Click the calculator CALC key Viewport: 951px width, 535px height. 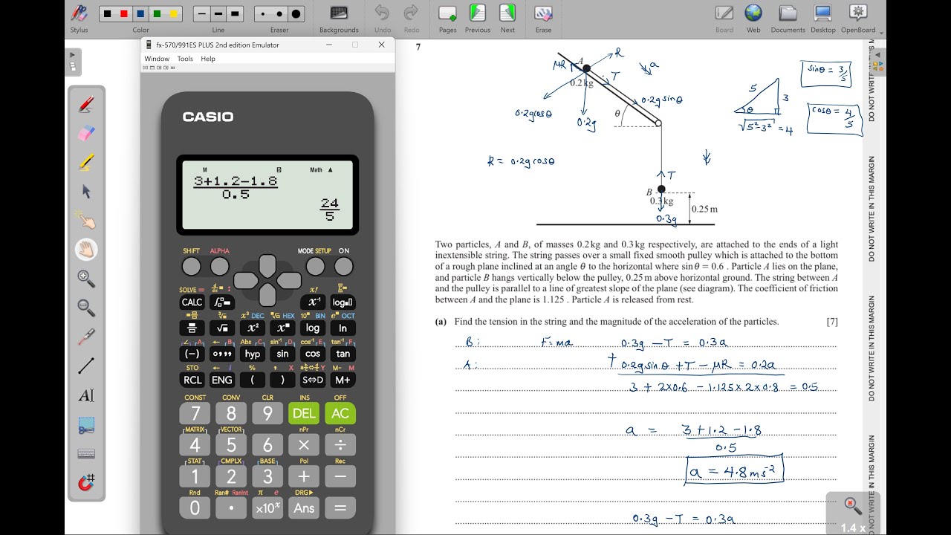[x=192, y=302]
